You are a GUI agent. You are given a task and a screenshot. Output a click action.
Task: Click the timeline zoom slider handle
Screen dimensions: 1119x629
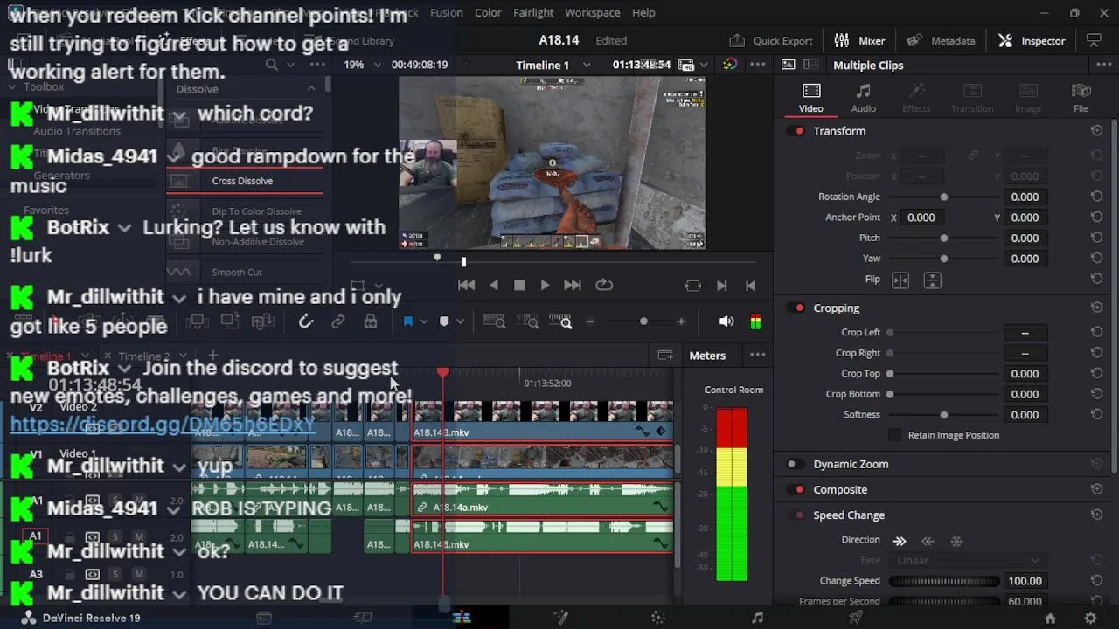point(643,322)
